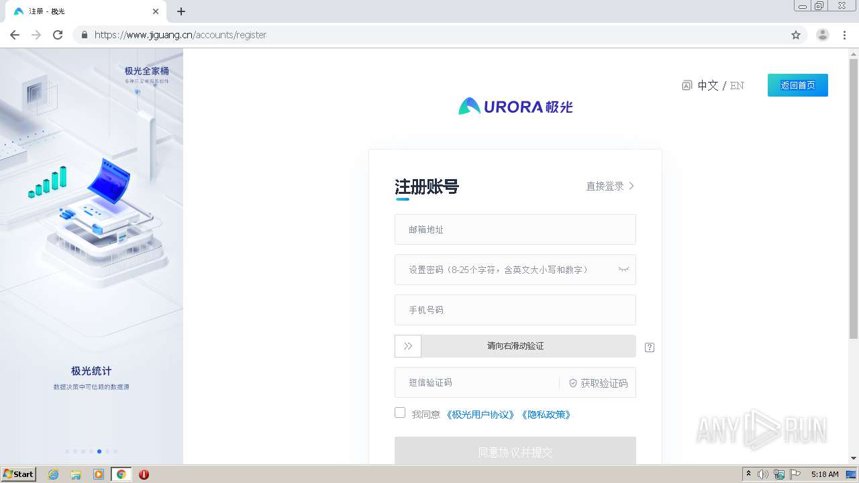Close the 注册 - 极光 tab
This screenshot has width=859, height=483.
156,11
